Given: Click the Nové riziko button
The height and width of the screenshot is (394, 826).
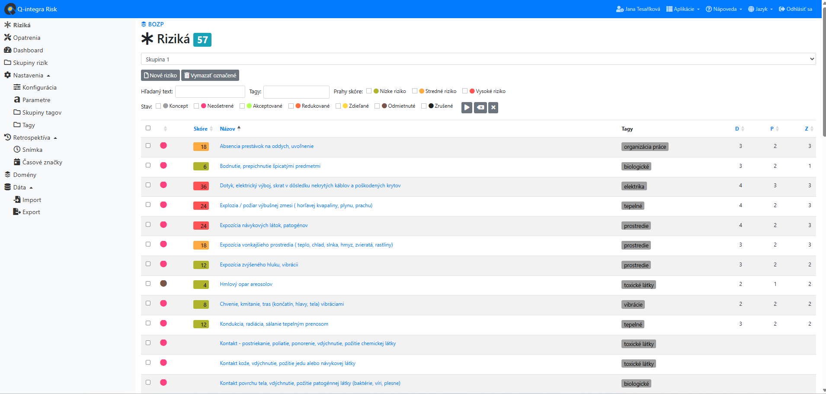Looking at the screenshot, I should coord(160,75).
